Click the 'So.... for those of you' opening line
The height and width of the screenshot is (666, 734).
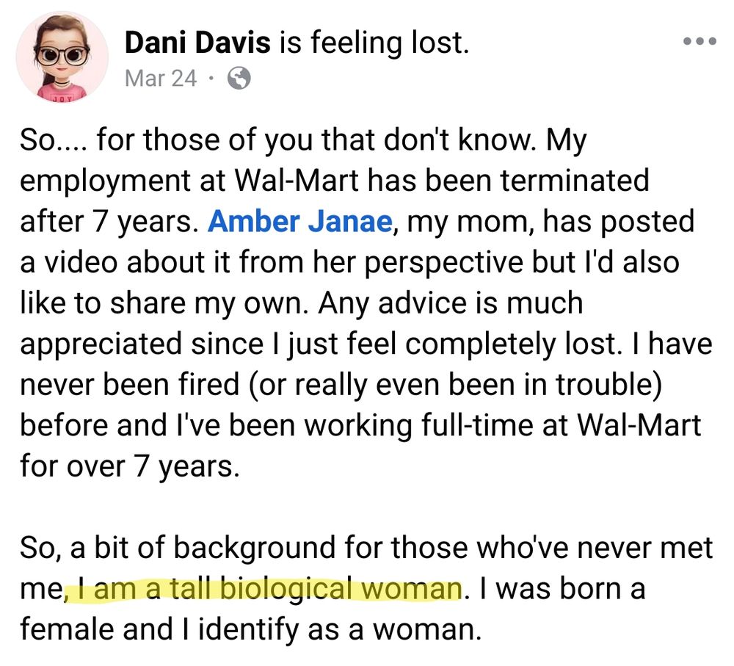pos(303,140)
